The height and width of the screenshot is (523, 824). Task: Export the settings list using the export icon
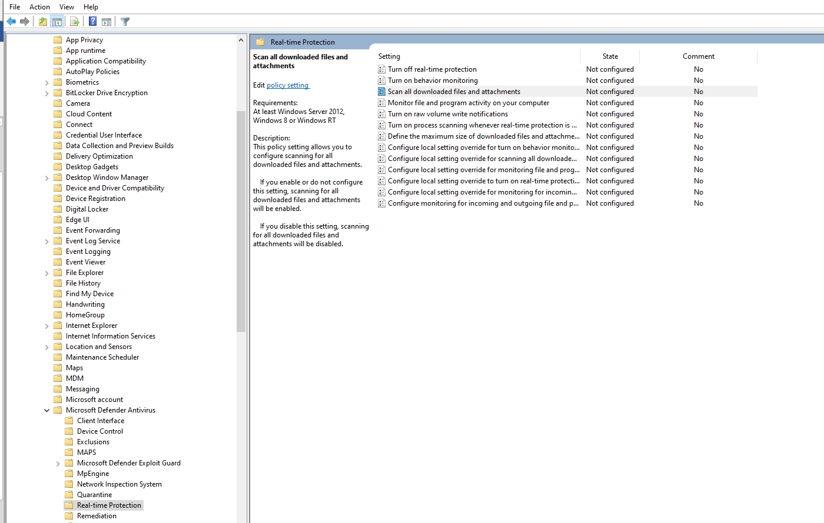click(x=74, y=21)
